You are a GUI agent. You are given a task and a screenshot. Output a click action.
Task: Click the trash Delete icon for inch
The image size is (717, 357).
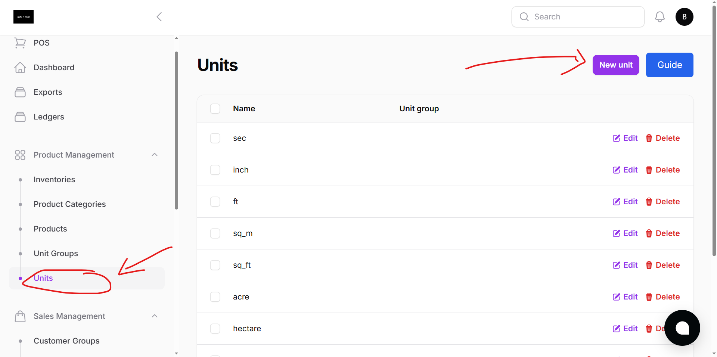pyautogui.click(x=649, y=170)
